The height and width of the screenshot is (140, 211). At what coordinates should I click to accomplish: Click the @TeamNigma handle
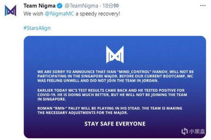81,6
